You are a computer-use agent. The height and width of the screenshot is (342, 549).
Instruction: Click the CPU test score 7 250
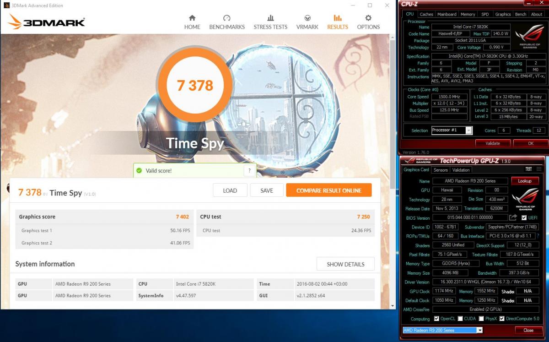coord(364,217)
